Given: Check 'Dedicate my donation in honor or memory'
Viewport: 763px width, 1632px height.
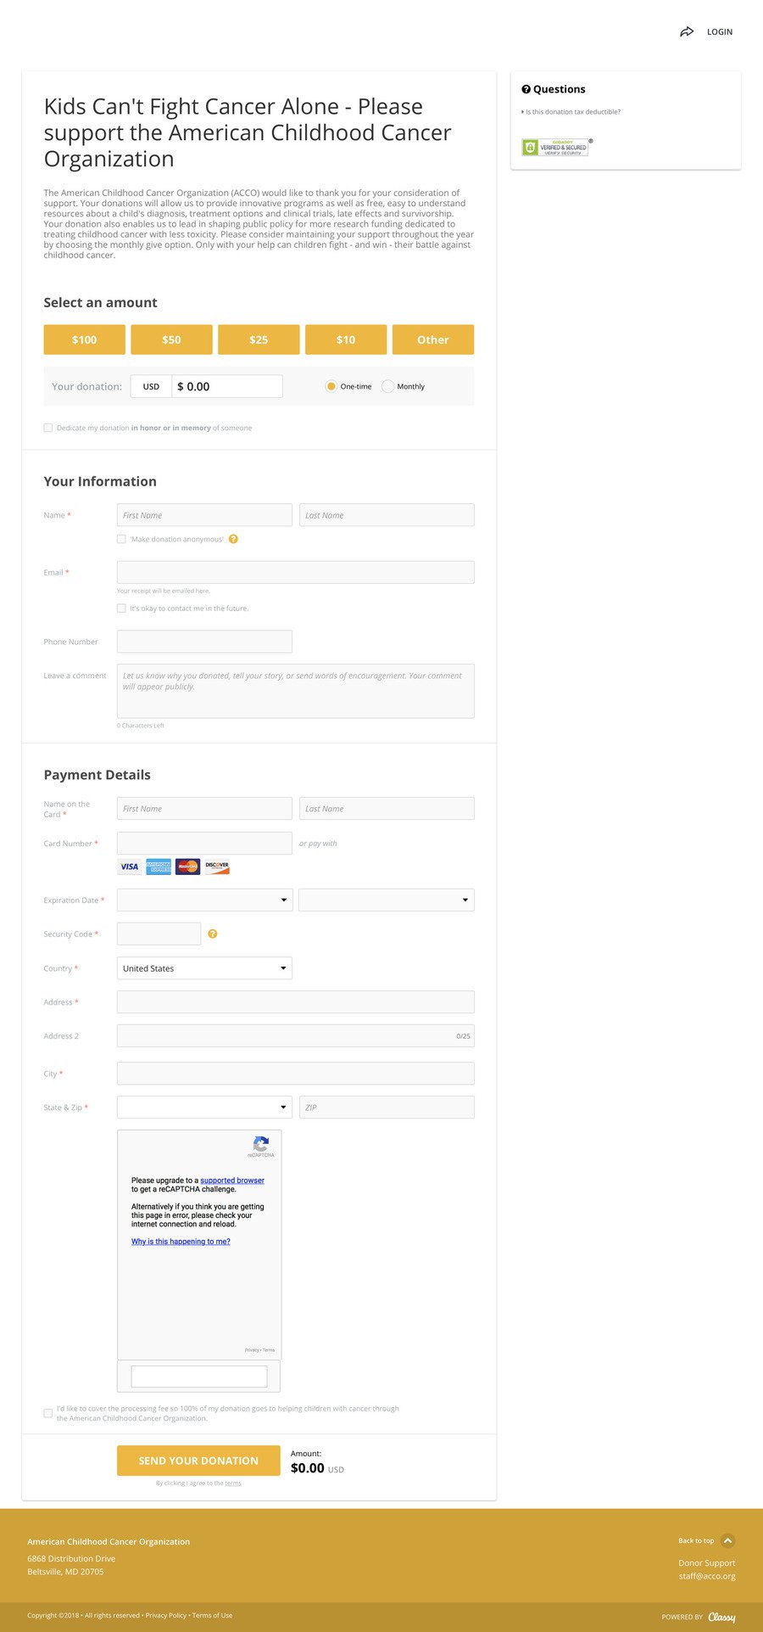Looking at the screenshot, I should pyautogui.click(x=48, y=428).
